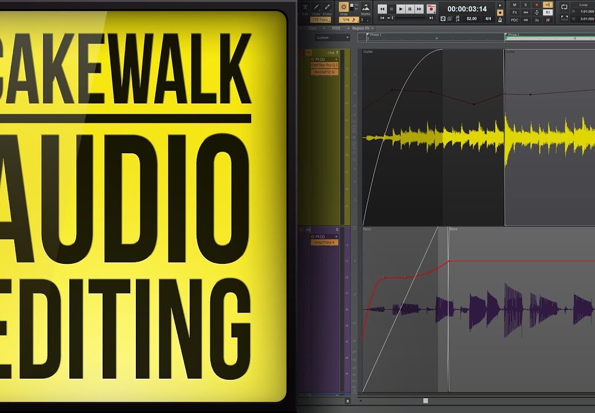Screen dimensions: 595x413
Task: Arm recording with the Record button
Action: tap(431, 9)
